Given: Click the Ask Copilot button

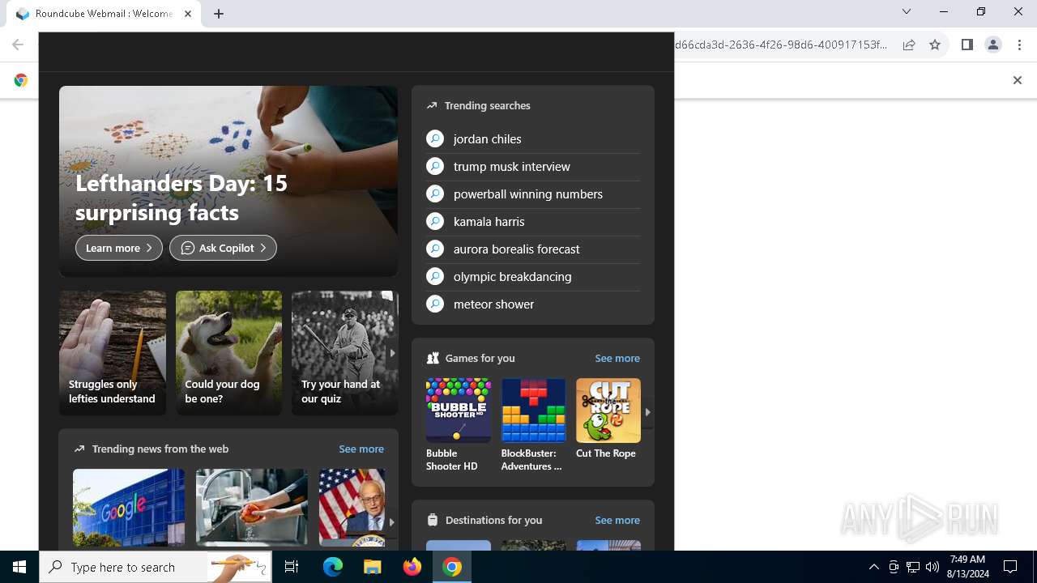Looking at the screenshot, I should [223, 248].
